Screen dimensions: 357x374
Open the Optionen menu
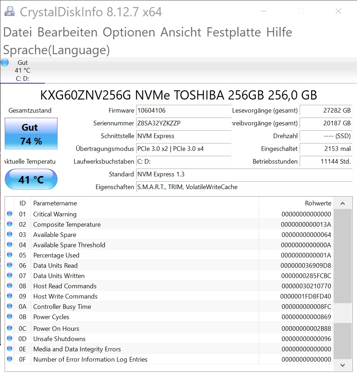[x=129, y=32]
